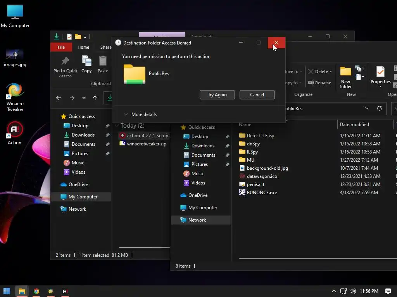Select RUNONCE.exe file

pyautogui.click(x=258, y=193)
